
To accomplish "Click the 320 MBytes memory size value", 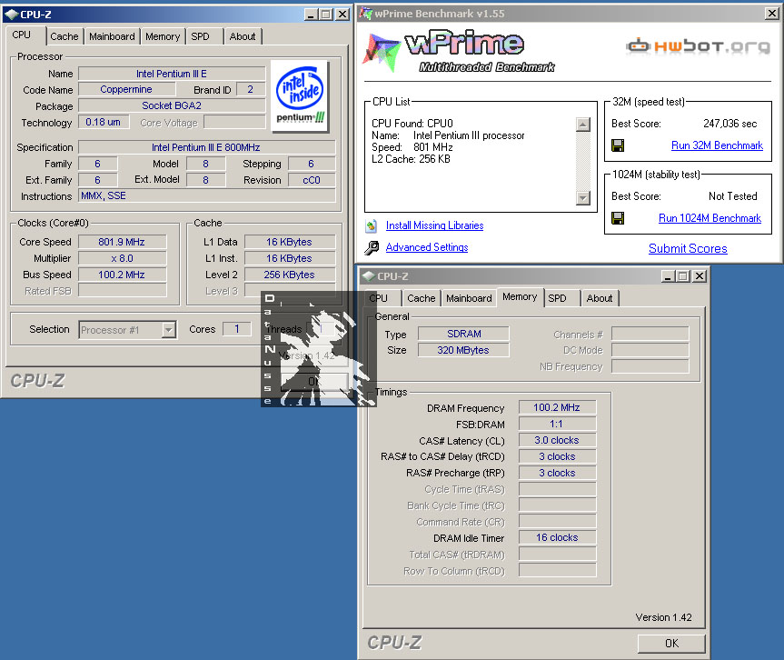I will 463,350.
